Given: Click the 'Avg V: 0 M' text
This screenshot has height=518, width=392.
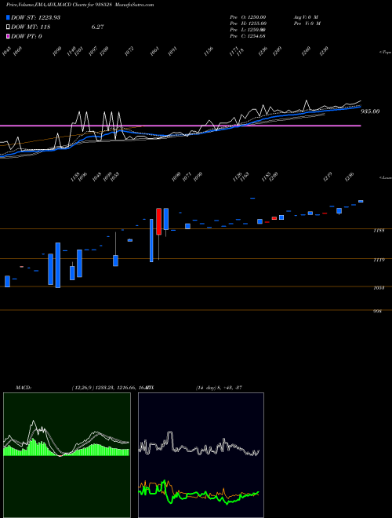Looking at the screenshot, I should (306, 17).
